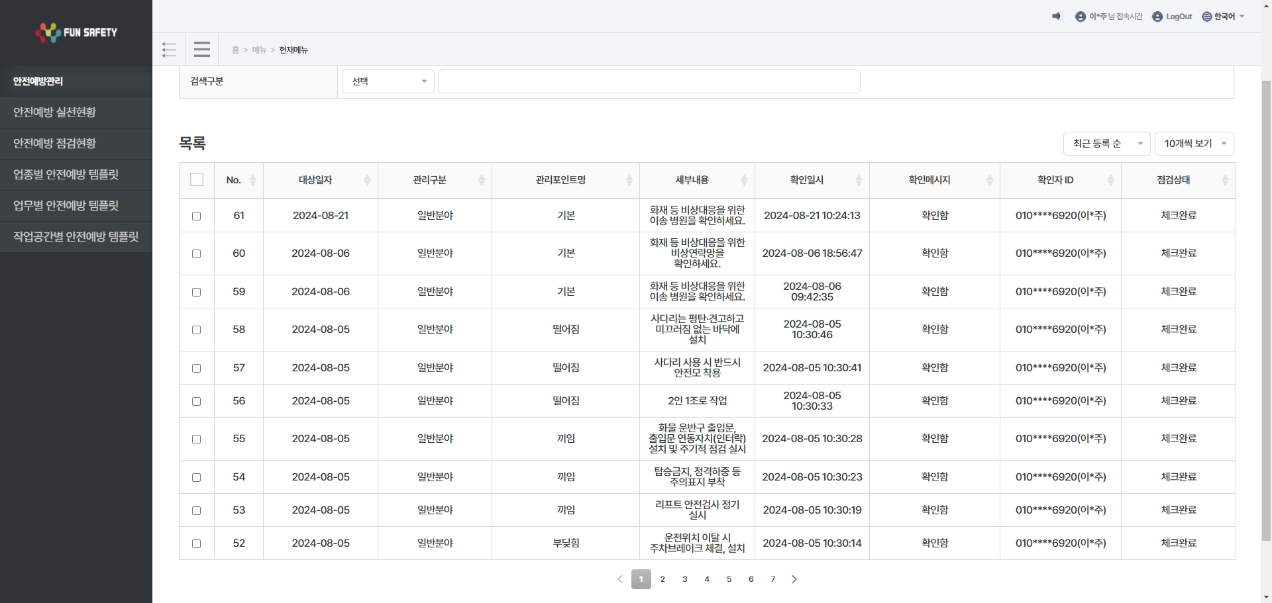The width and height of the screenshot is (1272, 603).
Task: Click the FUN SAFETY logo
Action: [76, 32]
